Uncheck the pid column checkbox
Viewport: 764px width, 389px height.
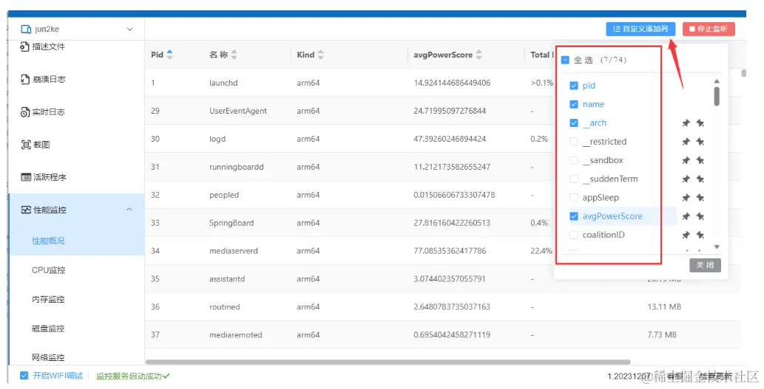573,86
